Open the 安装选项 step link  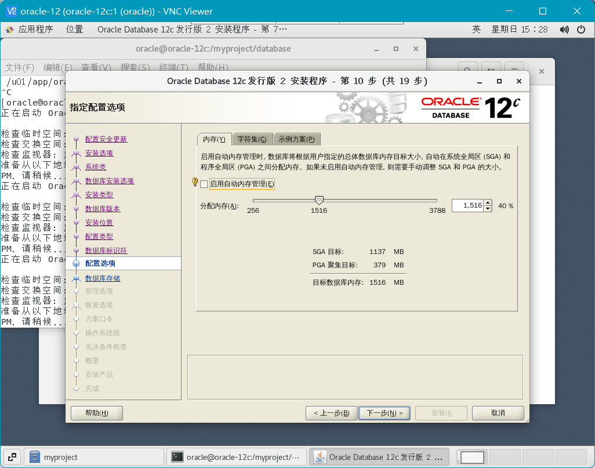[99, 153]
